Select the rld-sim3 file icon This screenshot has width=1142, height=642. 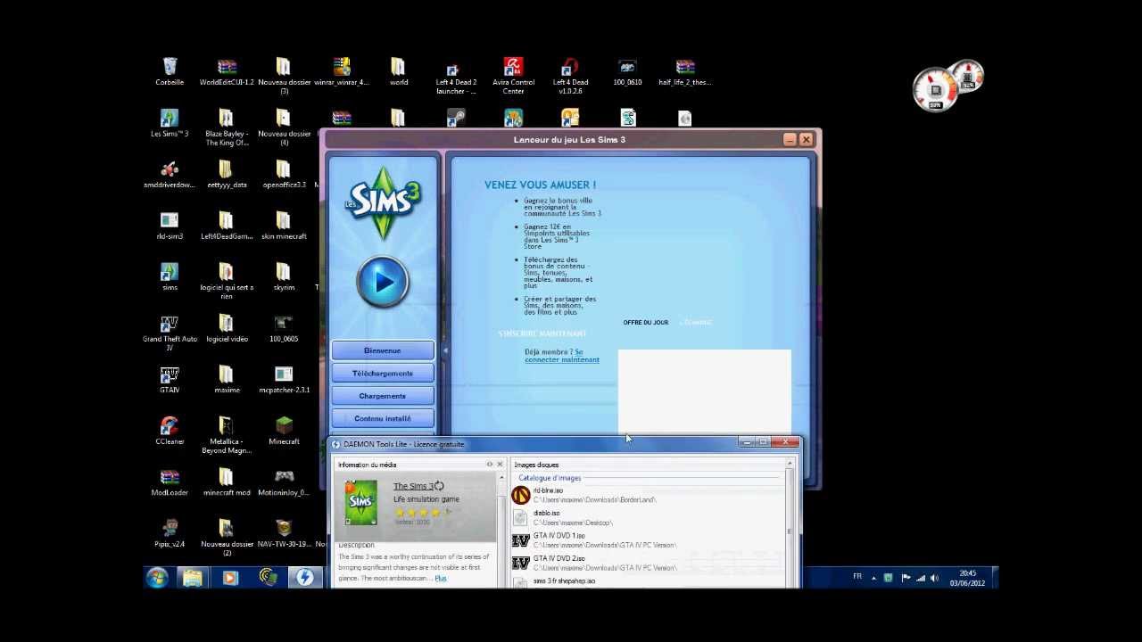[170, 226]
